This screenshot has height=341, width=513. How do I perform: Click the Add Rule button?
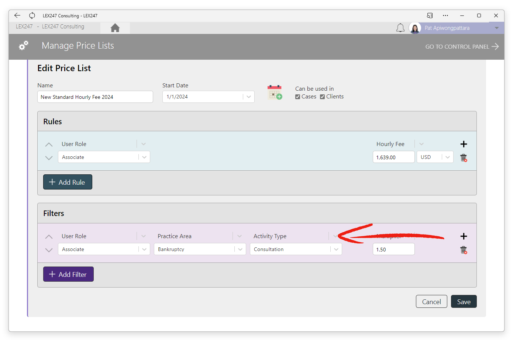pyautogui.click(x=68, y=182)
